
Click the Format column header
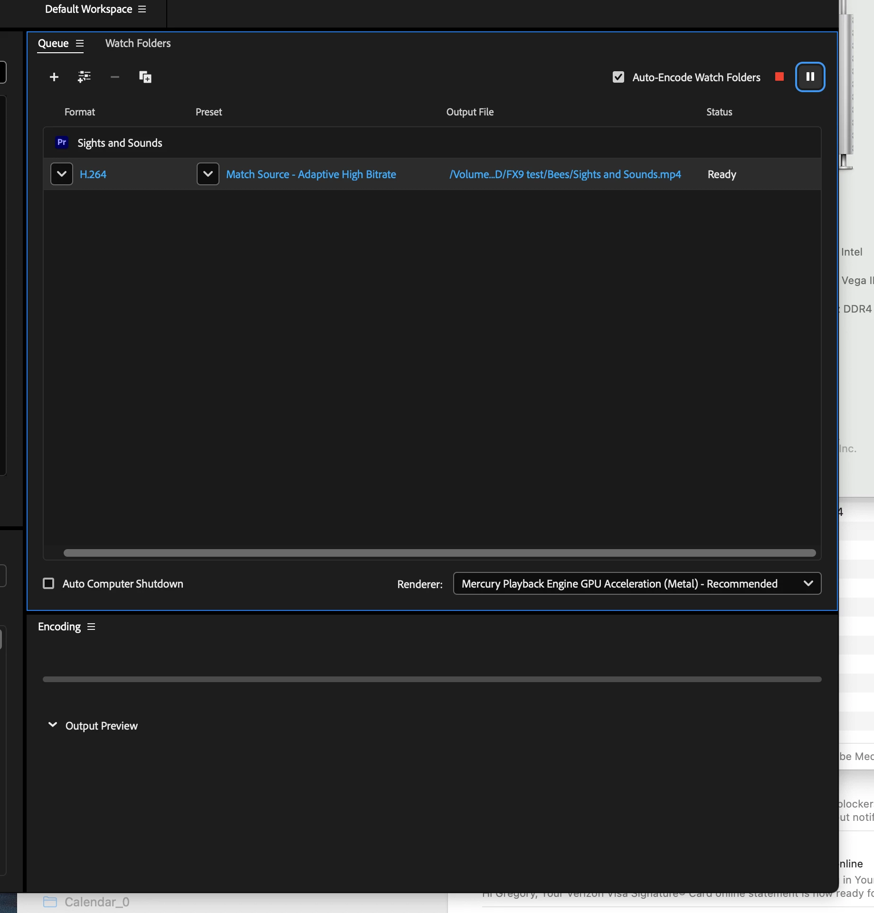coord(80,112)
